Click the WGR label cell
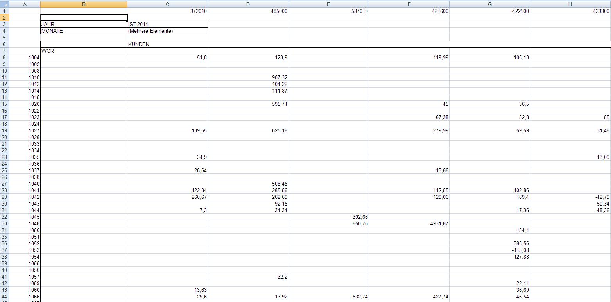611x302 pixels. coord(84,51)
